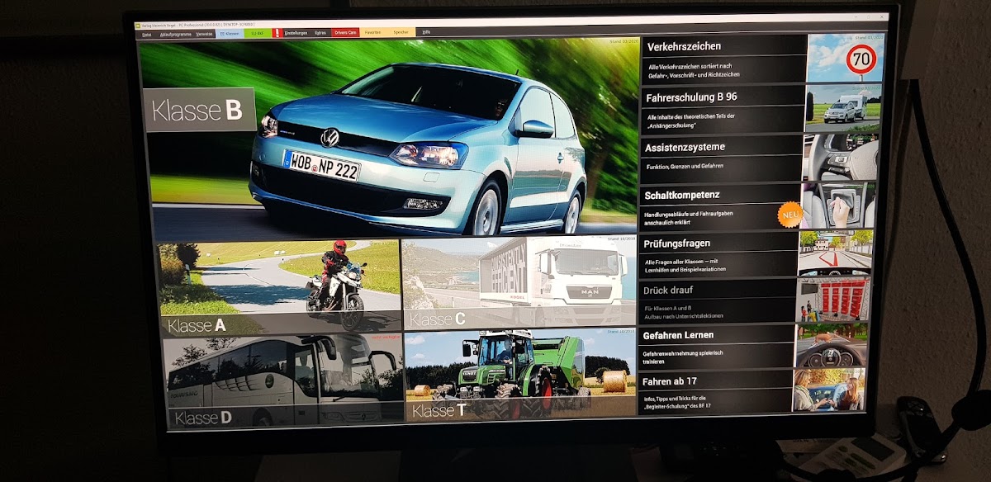991x482 pixels.
Task: Select the red Drivers Cam tab
Action: tap(345, 33)
